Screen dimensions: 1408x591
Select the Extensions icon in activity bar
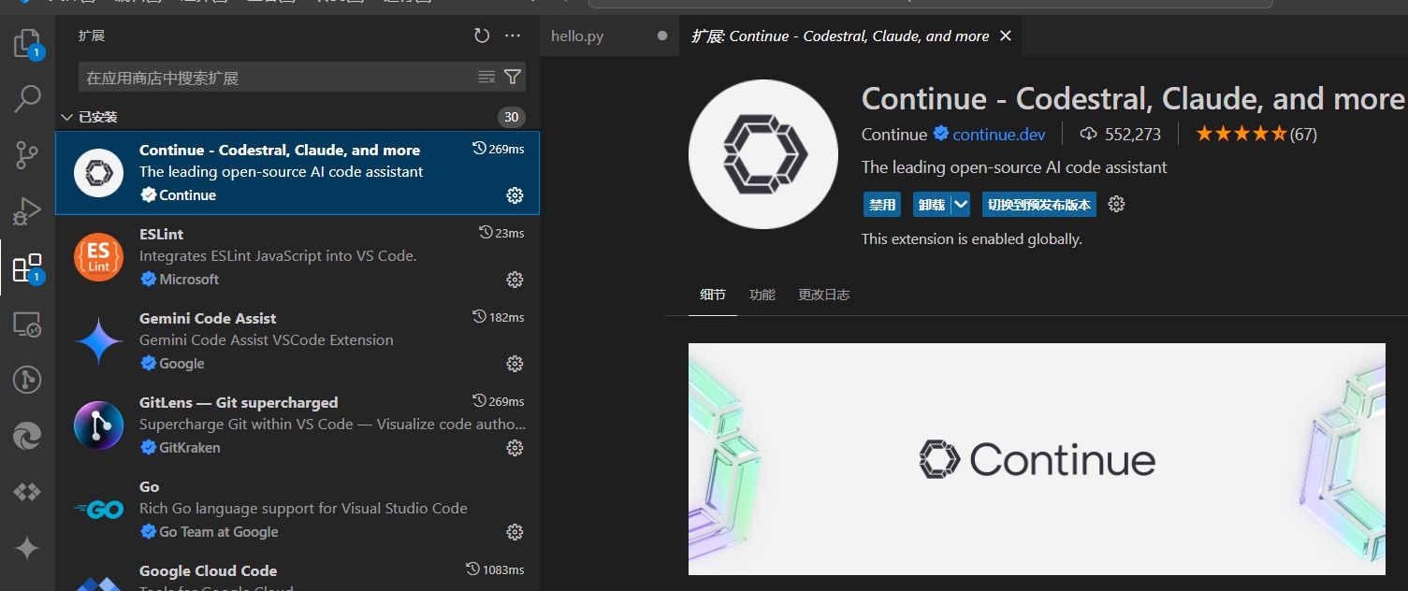point(27,268)
